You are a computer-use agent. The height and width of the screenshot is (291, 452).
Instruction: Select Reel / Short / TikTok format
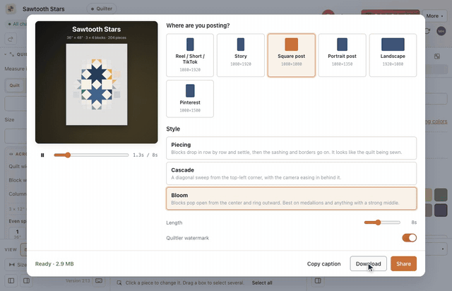(190, 55)
